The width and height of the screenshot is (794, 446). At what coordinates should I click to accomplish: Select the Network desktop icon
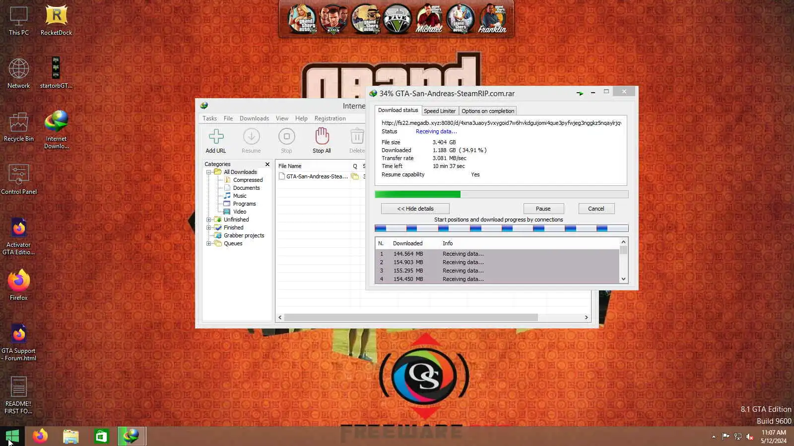click(19, 73)
